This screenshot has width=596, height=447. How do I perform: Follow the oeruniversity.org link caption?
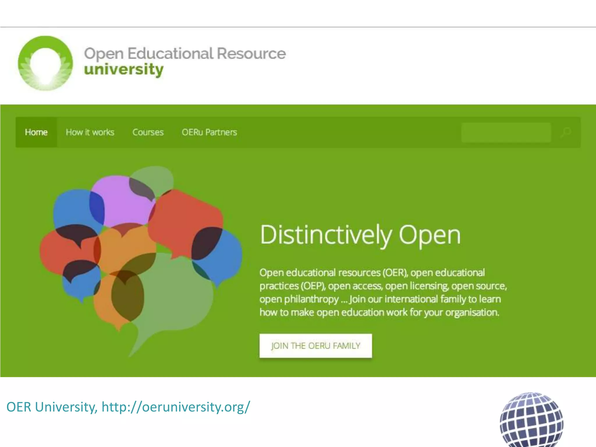pos(128,407)
